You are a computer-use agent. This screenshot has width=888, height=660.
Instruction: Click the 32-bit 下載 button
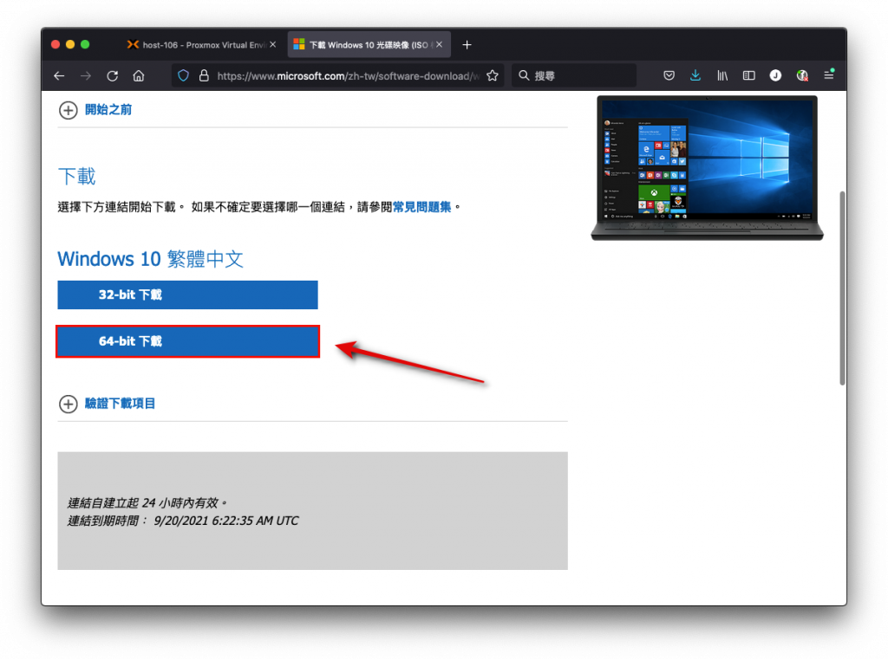[187, 294]
